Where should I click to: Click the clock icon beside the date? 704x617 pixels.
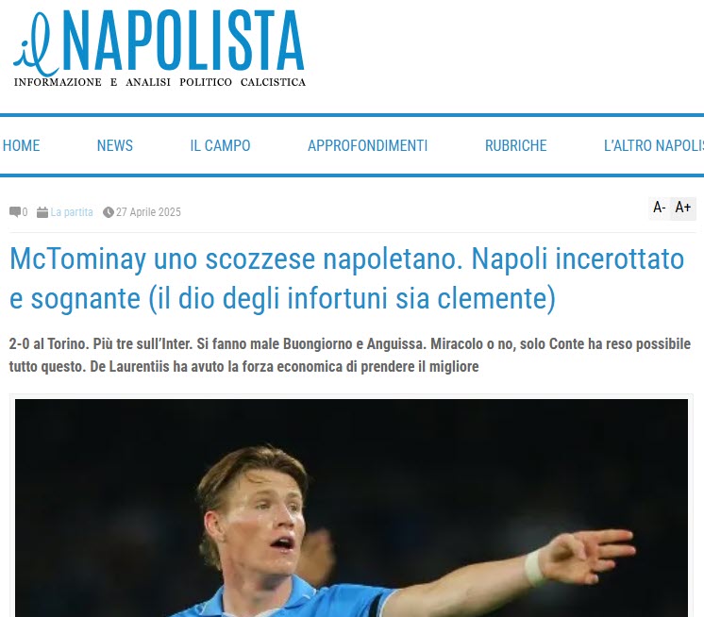click(109, 212)
